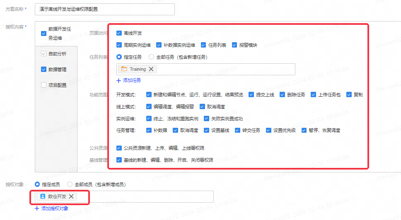Toggle the 设置优先级 checkbox
Viewport: 401px width, 220px height.
[x=268, y=130]
